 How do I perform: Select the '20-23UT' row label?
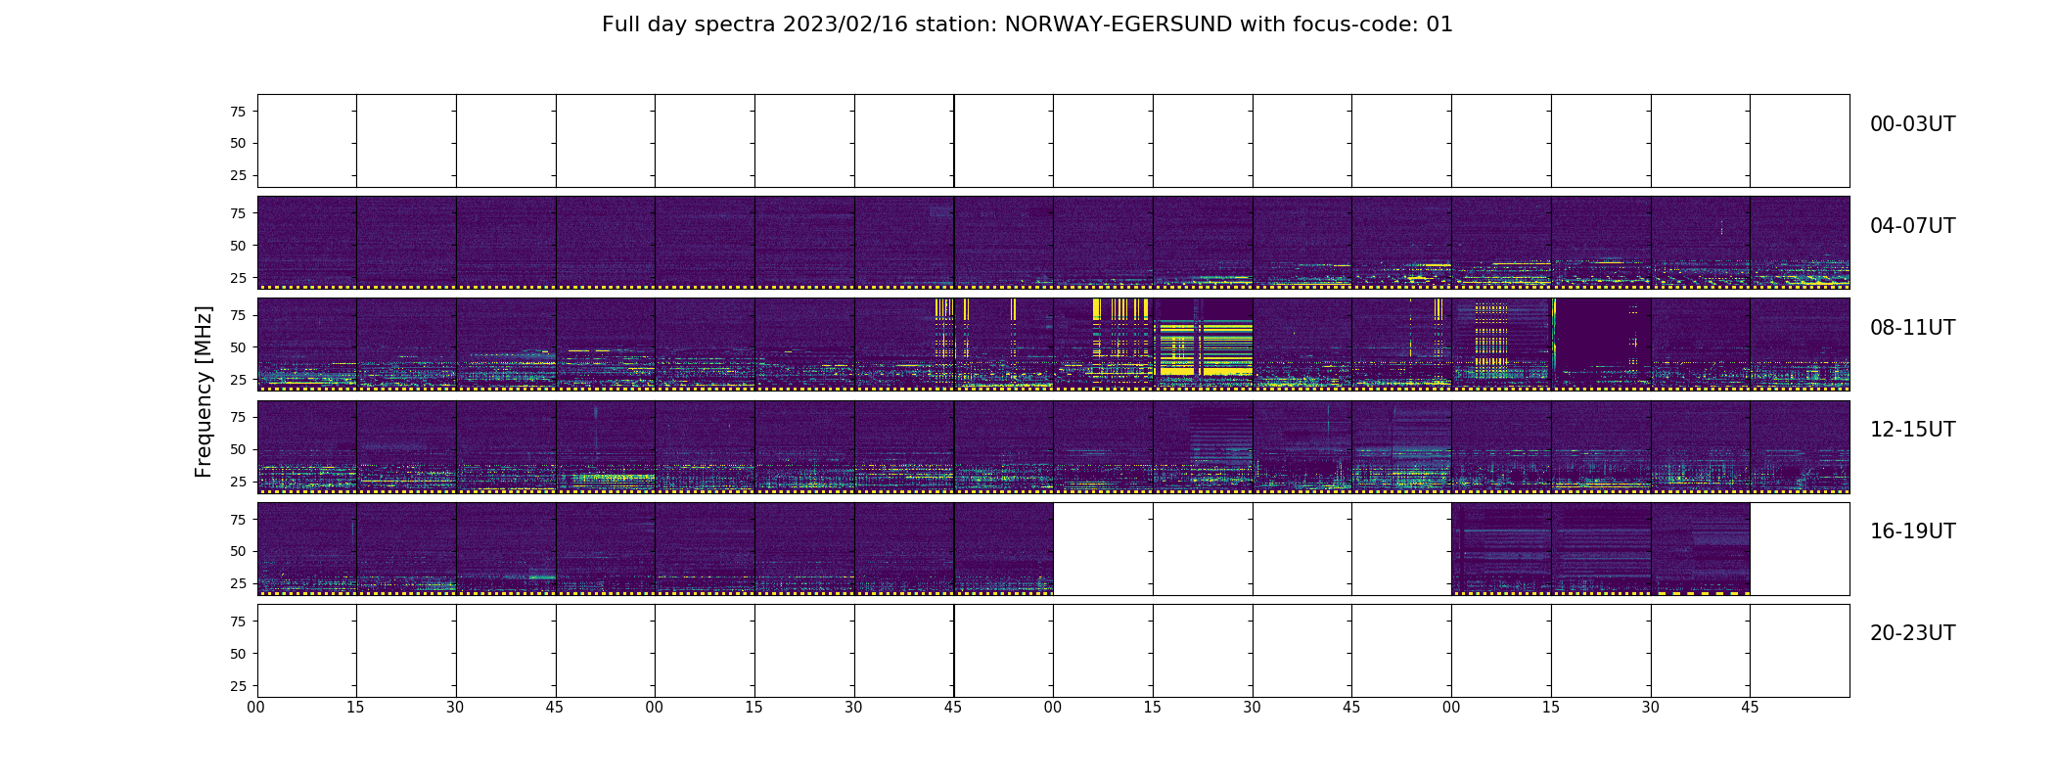point(1912,633)
